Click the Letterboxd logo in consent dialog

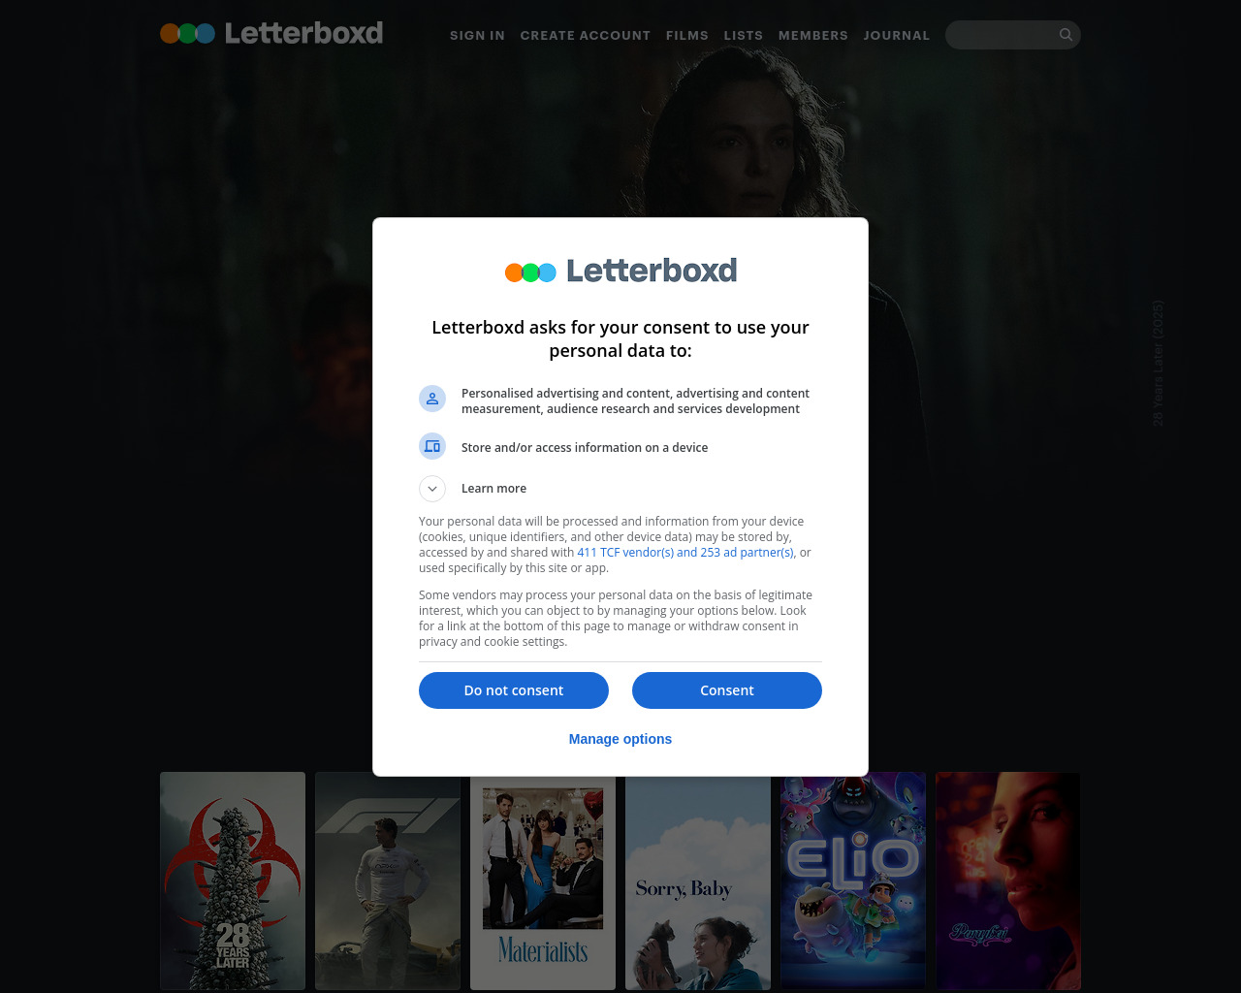point(620,271)
